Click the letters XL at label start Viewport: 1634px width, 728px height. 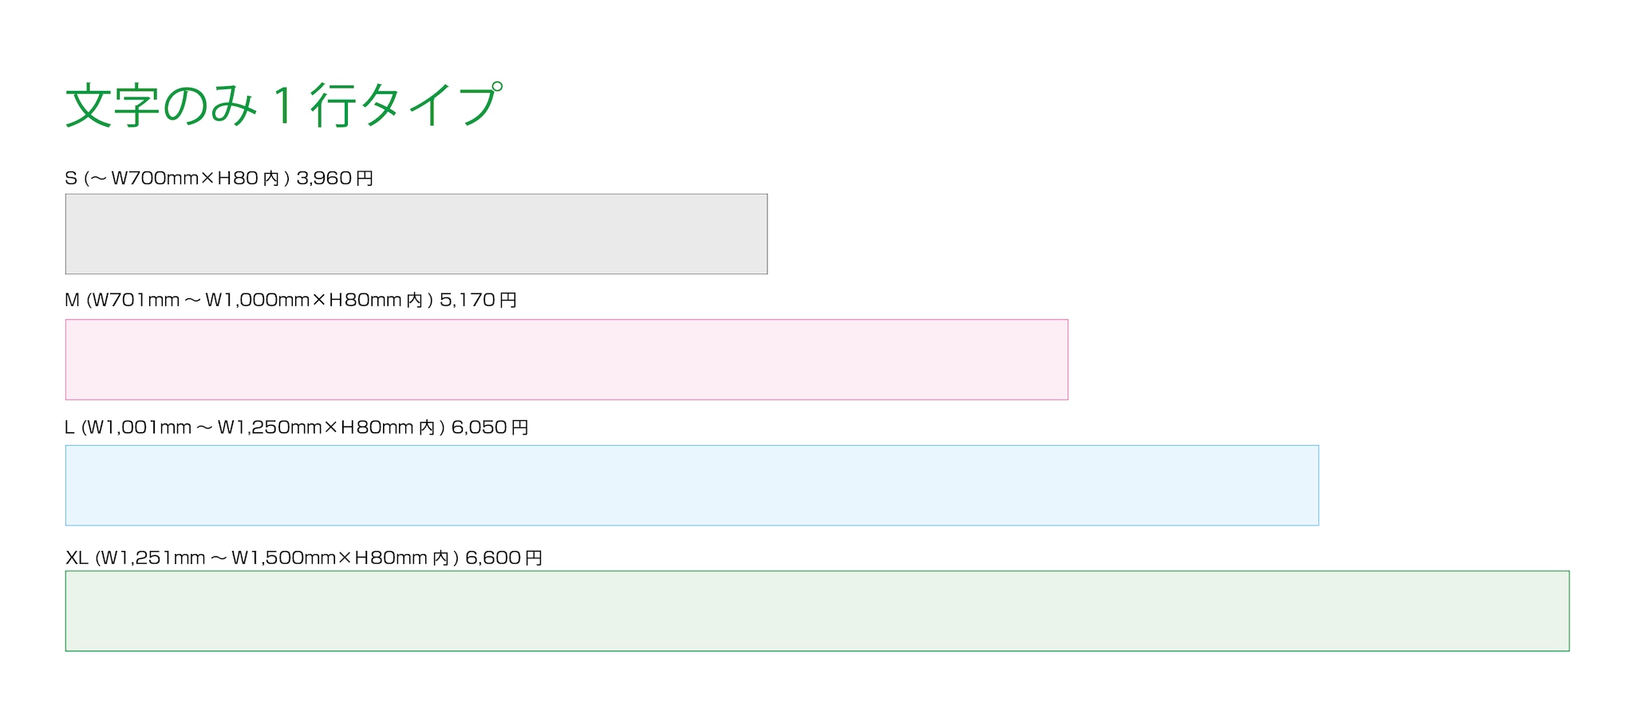[x=77, y=557]
